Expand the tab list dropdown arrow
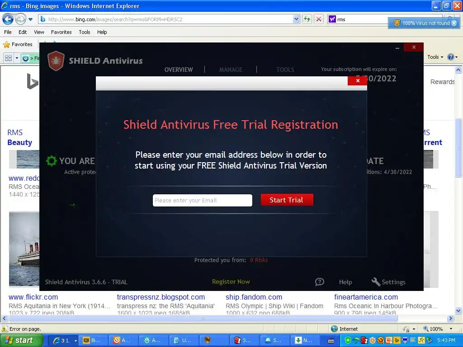The image size is (463, 347). 17,58
